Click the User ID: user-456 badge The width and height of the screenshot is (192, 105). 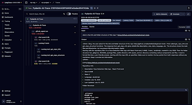pos(104,20)
